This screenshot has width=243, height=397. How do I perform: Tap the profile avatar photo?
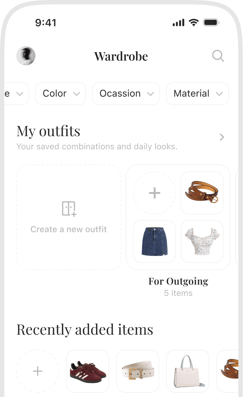[x=25, y=56]
